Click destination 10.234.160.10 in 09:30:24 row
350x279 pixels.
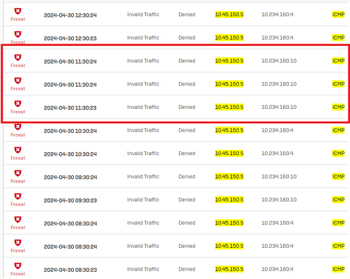pos(279,177)
